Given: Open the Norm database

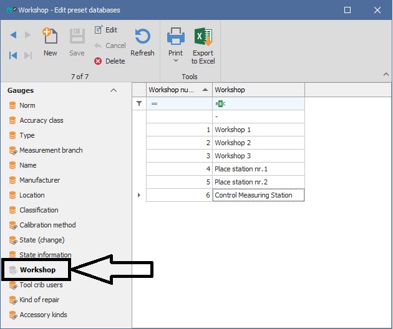Looking at the screenshot, I should (22, 105).
